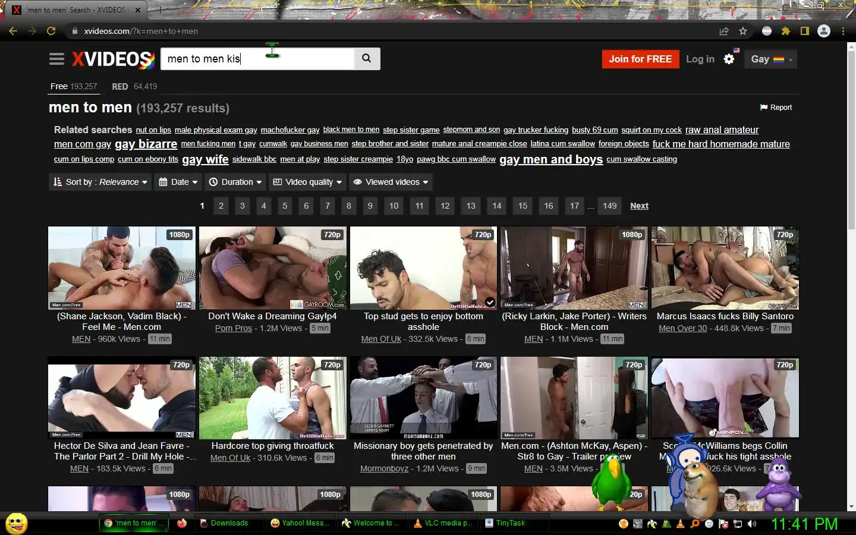Open the Yahoo! Messenger taskbar item
Image resolution: width=856 pixels, height=535 pixels.
[301, 523]
